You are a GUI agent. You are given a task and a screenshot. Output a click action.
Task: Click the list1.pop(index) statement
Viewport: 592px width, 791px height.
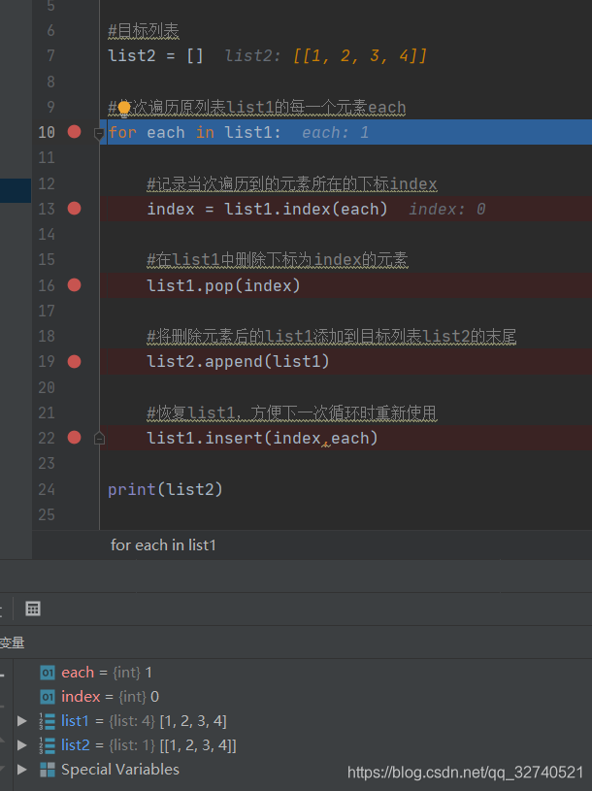(x=223, y=285)
